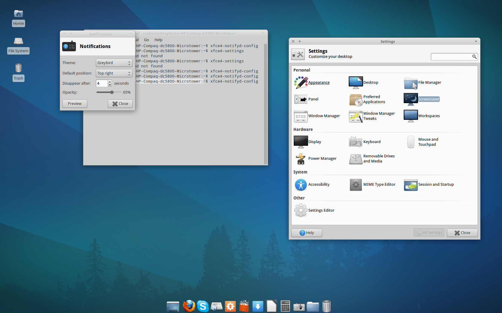
Task: Click the Preview notification button
Action: pyautogui.click(x=75, y=104)
